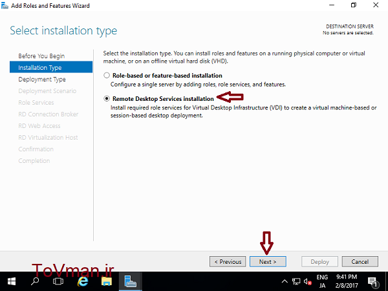Click the RD Connection Broker step
388x291 pixels.
click(48, 114)
